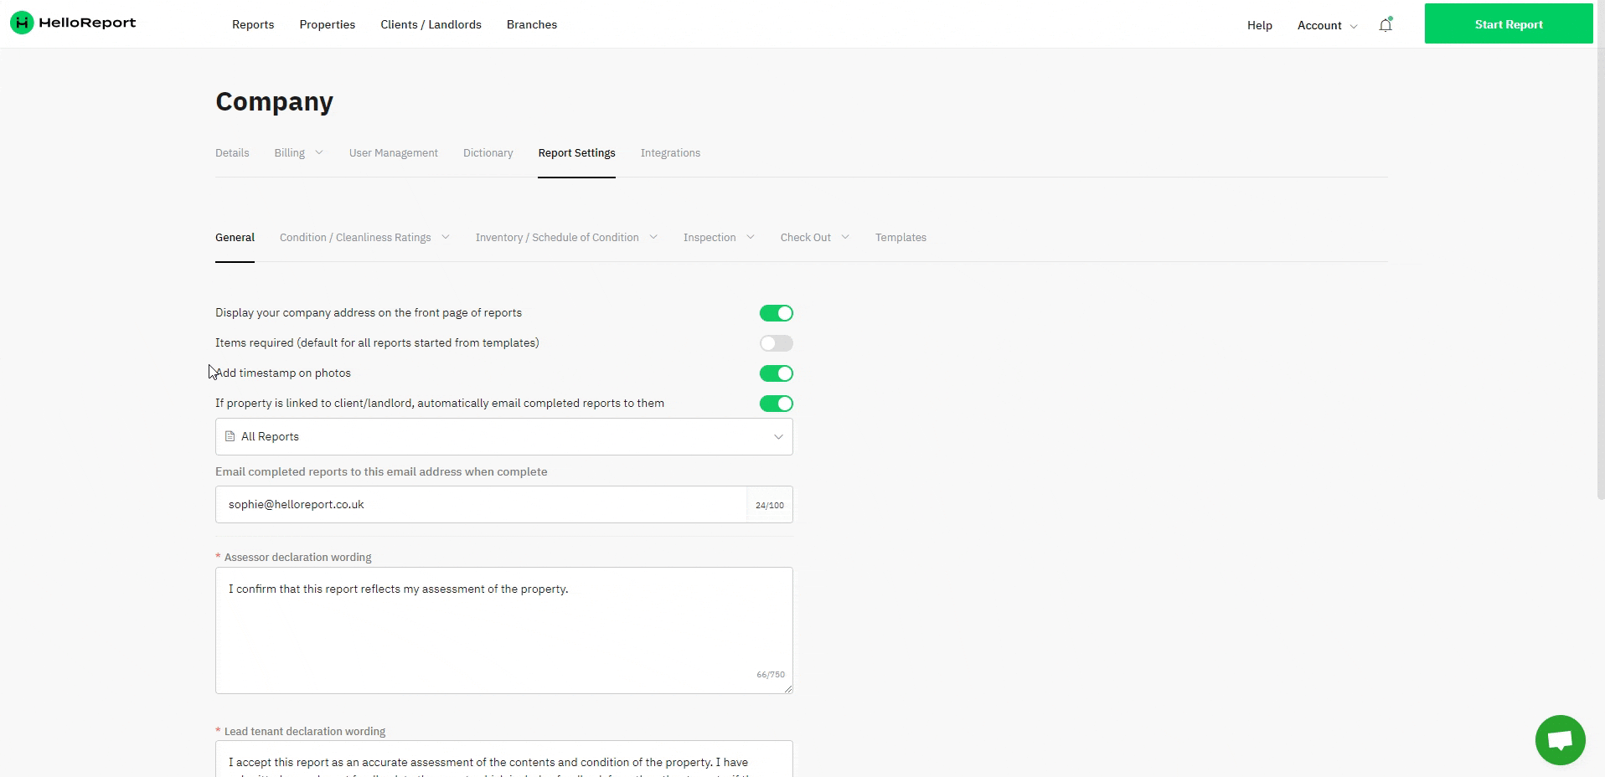Screen dimensions: 1605x777
Task: Toggle Add timestamp on photos switch
Action: click(776, 373)
